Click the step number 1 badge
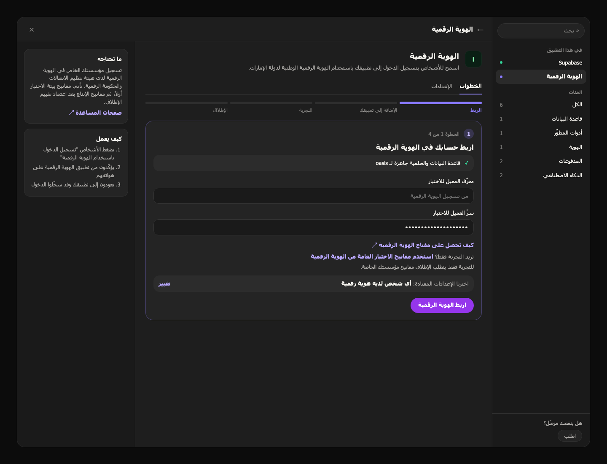Image resolution: width=607 pixels, height=464 pixels. tap(469, 134)
